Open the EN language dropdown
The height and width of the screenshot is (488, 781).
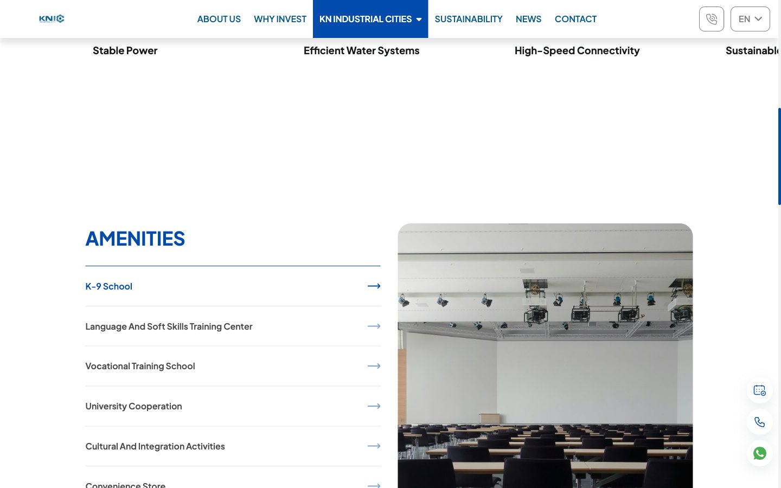pyautogui.click(x=750, y=19)
